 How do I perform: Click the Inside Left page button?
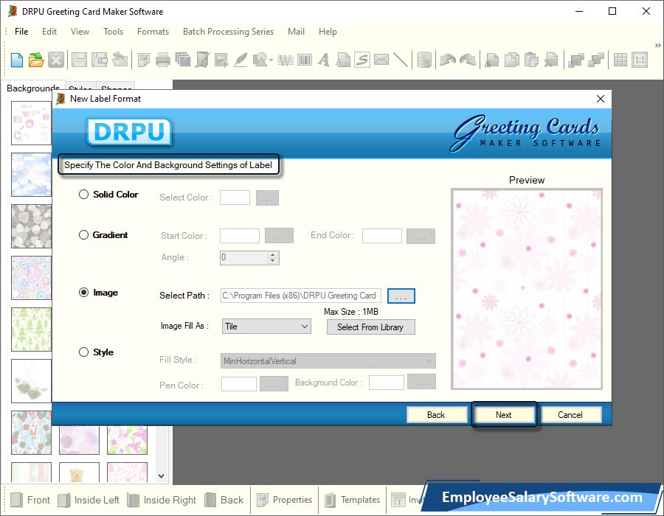(x=89, y=500)
